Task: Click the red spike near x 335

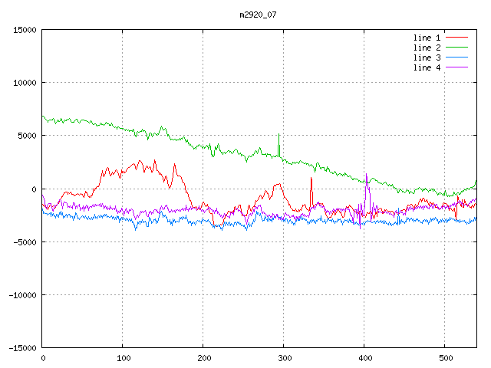Action: point(311,192)
